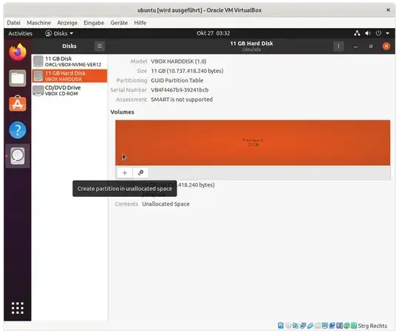Click Activities in the top panel
399x334 pixels.
(21, 33)
